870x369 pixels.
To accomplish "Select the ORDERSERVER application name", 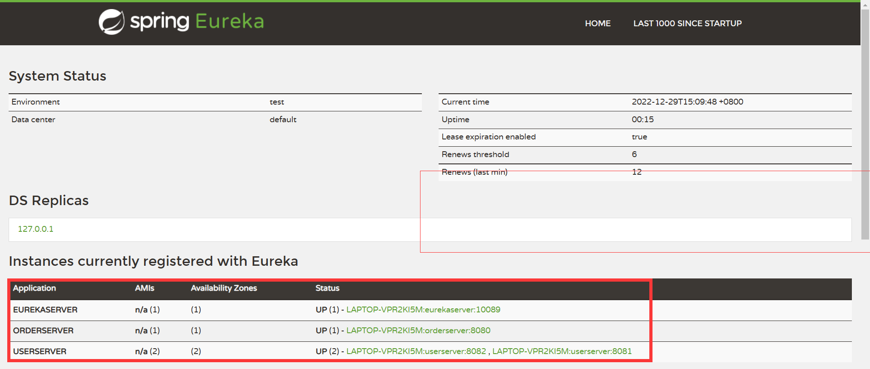I will (43, 331).
